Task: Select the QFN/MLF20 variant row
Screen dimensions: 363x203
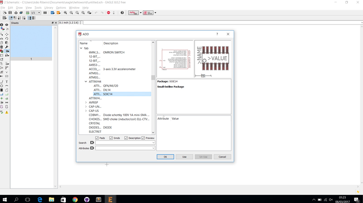Action: click(x=122, y=86)
